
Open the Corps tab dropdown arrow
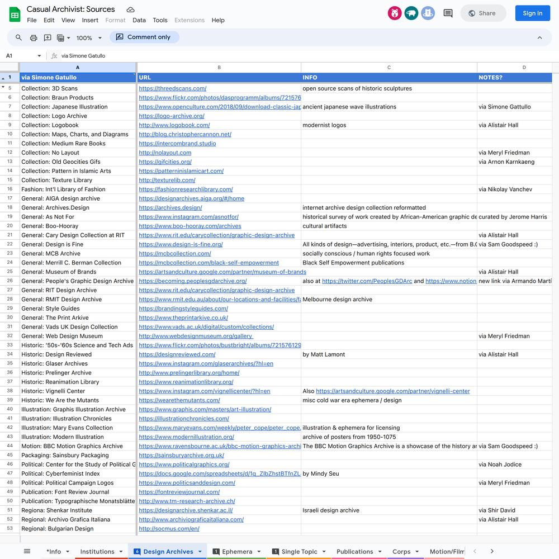tap(417, 552)
